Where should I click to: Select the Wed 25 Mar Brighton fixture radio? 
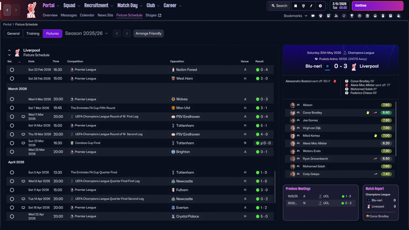[12, 152]
